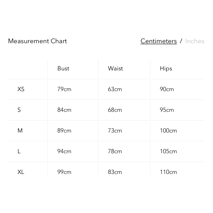Viewport: 213px width, 213px height.
Task: Click the 90cm hips value
Action: click(167, 89)
